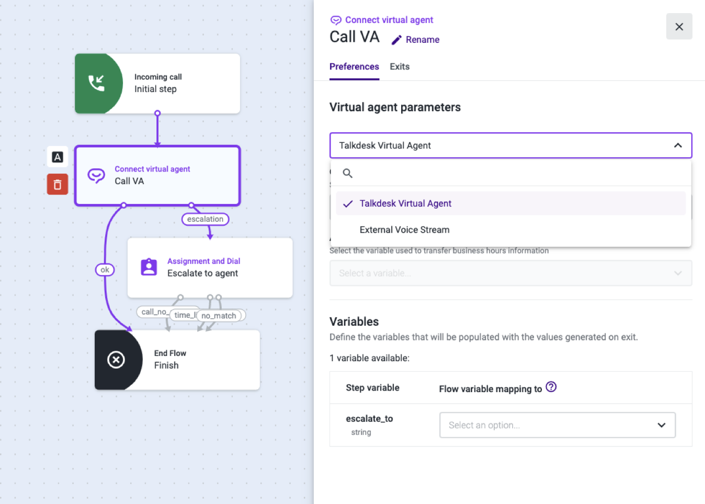Click the no_match exit label
Image resolution: width=705 pixels, height=504 pixels.
point(219,316)
